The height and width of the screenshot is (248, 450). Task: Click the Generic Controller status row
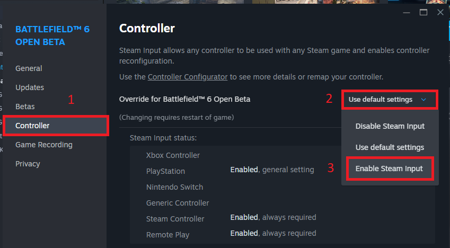click(178, 203)
